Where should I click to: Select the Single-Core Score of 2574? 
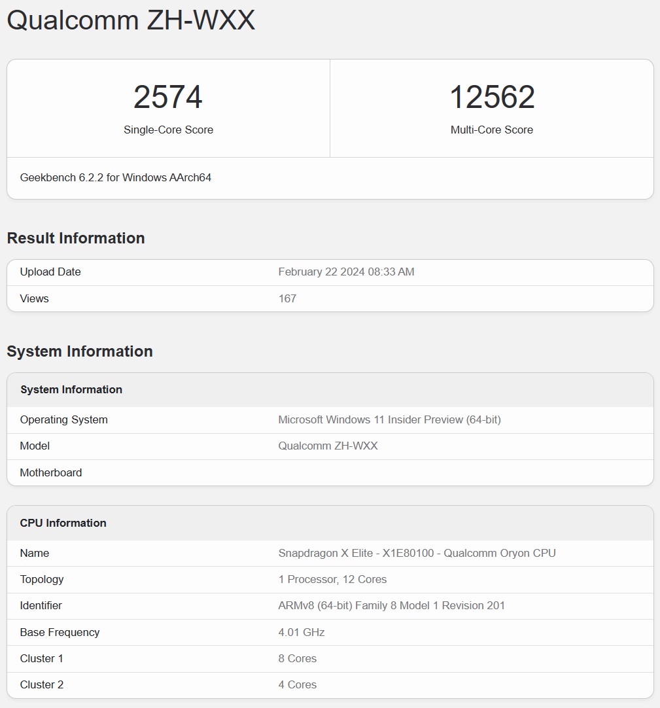(168, 97)
